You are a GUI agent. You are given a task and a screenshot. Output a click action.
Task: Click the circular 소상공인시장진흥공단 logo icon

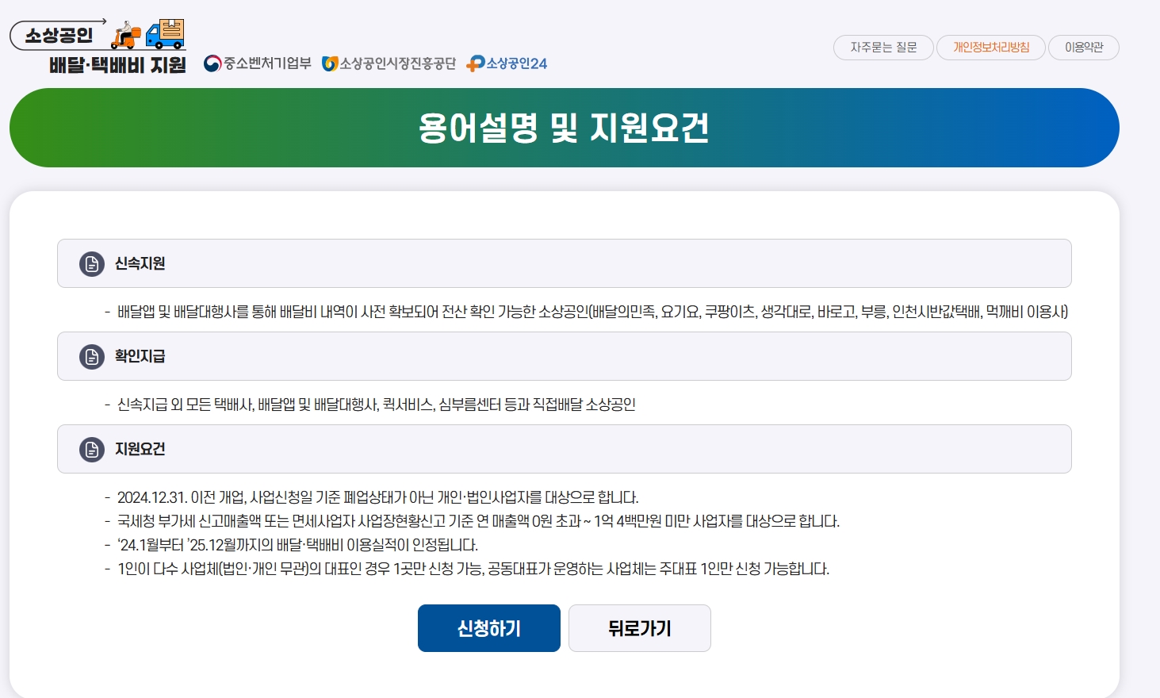330,63
